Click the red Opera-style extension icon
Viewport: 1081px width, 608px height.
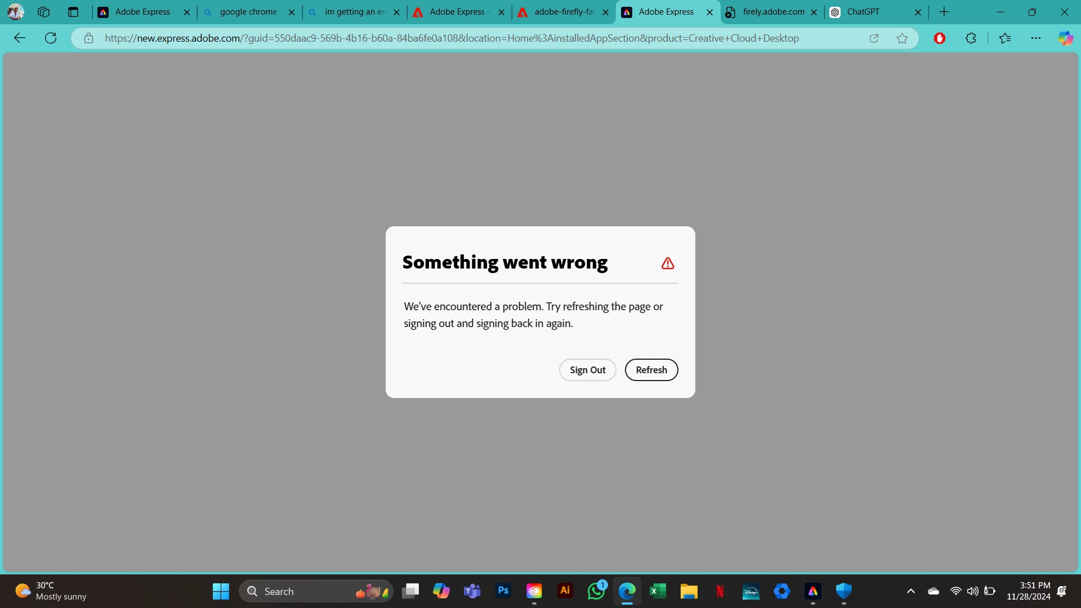click(939, 38)
